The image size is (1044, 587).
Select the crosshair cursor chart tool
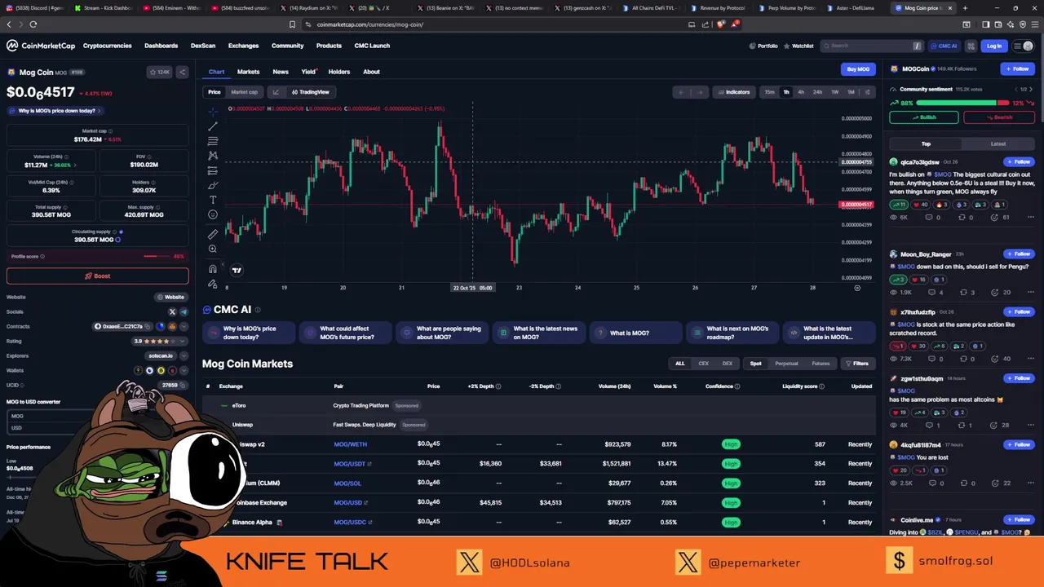pyautogui.click(x=213, y=112)
